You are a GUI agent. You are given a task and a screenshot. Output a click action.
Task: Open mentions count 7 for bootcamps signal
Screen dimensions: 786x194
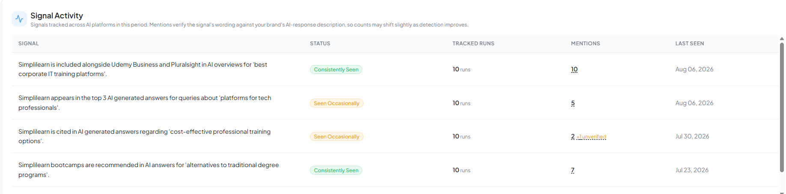(573, 170)
